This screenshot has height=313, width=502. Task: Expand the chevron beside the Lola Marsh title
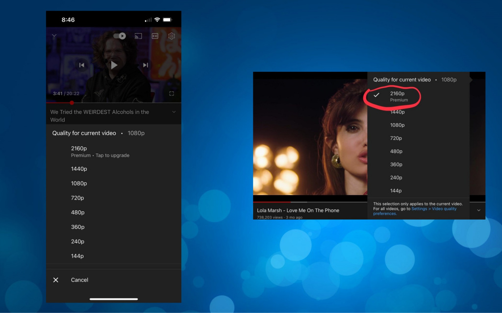click(x=478, y=210)
